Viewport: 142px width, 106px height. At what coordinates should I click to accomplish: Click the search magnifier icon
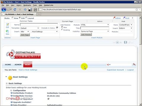[x=134, y=64]
